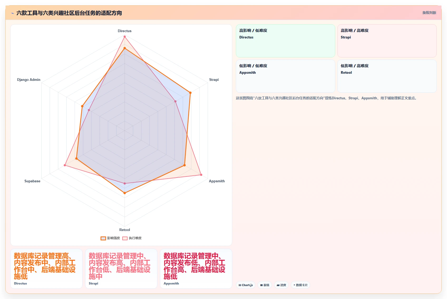Open the Chart.js tag

tap(246, 285)
